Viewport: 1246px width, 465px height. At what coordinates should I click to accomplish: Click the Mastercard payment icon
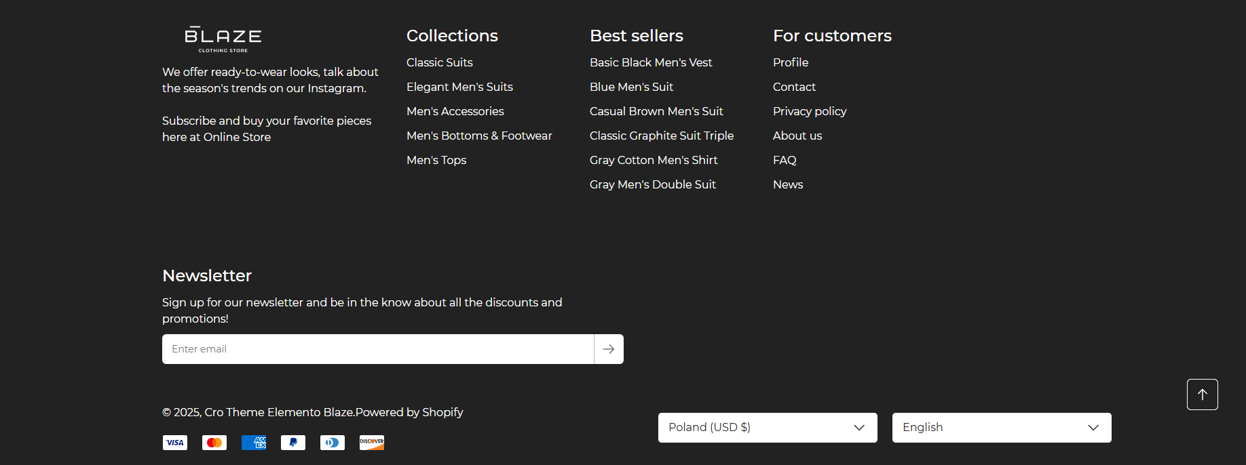(x=214, y=443)
